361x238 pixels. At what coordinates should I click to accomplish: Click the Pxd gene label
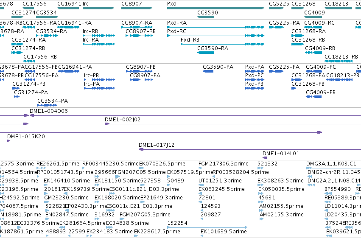pyautogui.click(x=172, y=4)
